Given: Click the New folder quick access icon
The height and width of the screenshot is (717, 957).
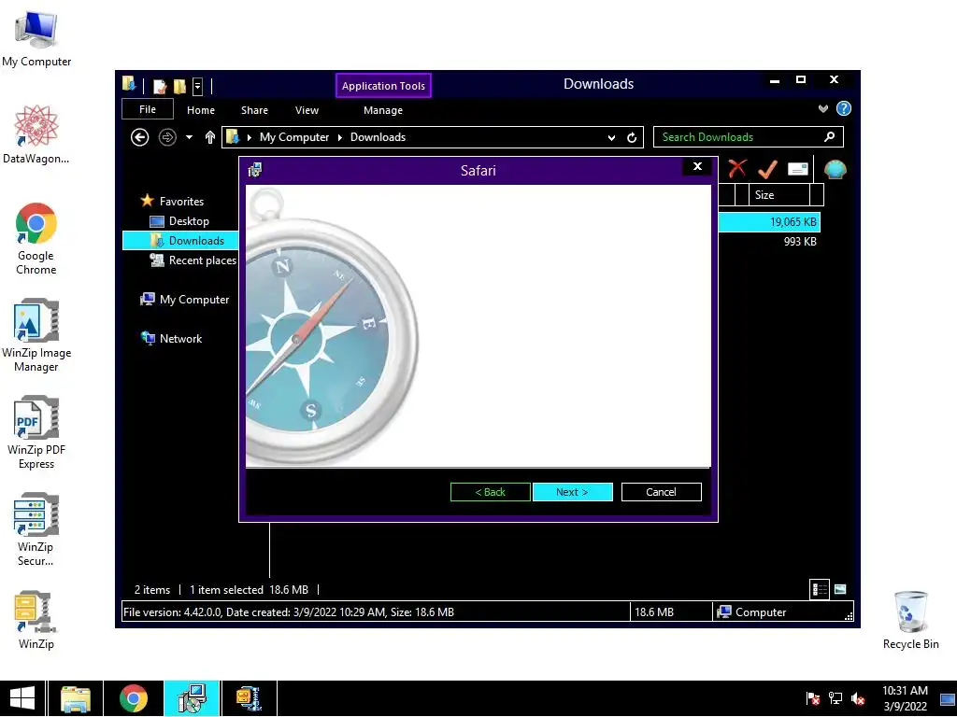Looking at the screenshot, I should click(x=179, y=86).
